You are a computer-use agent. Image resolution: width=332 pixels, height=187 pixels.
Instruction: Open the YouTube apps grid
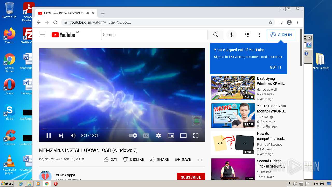click(247, 35)
